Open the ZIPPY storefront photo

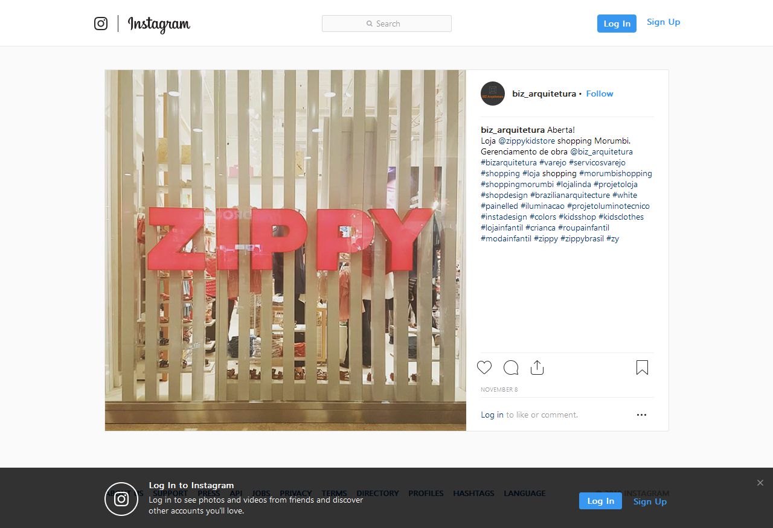(x=286, y=250)
